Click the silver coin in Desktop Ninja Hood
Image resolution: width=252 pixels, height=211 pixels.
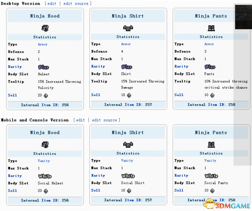tap(46, 95)
